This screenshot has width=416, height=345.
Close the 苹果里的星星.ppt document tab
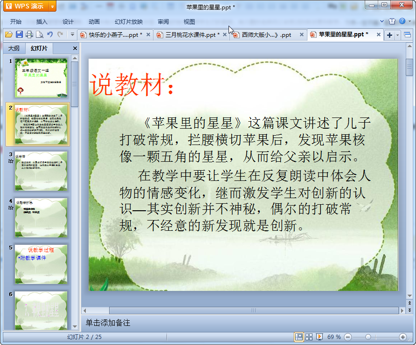pyautogui.click(x=379, y=34)
